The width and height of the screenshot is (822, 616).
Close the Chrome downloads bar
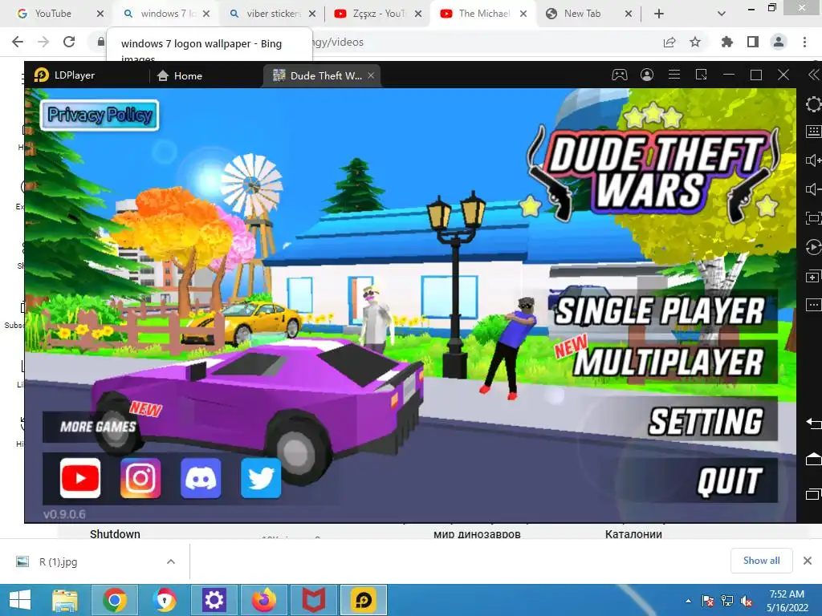[x=808, y=561]
